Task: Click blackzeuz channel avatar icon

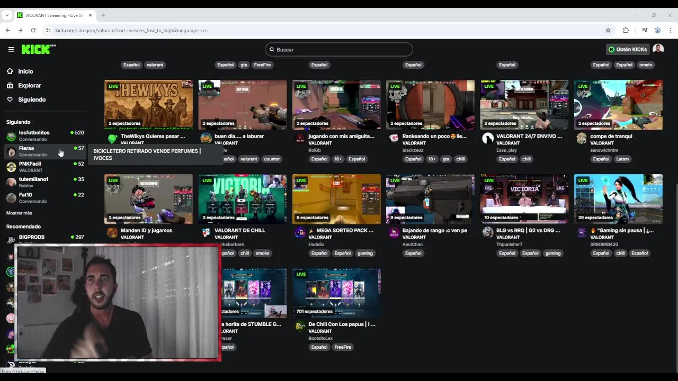Action: point(394,139)
